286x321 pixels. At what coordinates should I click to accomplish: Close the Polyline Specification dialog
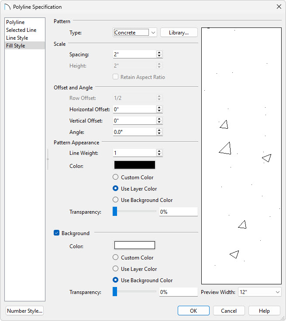pos(279,7)
